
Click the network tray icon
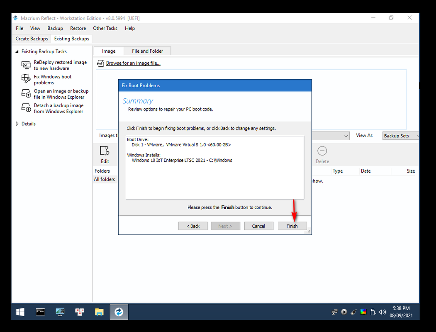tap(334, 312)
